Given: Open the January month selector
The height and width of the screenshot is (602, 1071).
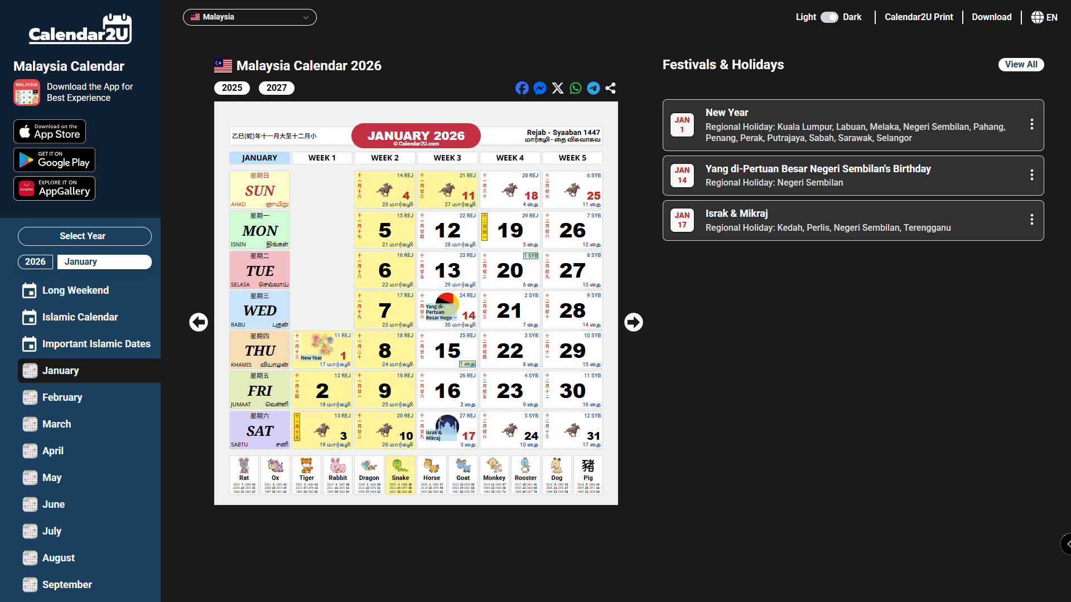Looking at the screenshot, I should coord(104,262).
